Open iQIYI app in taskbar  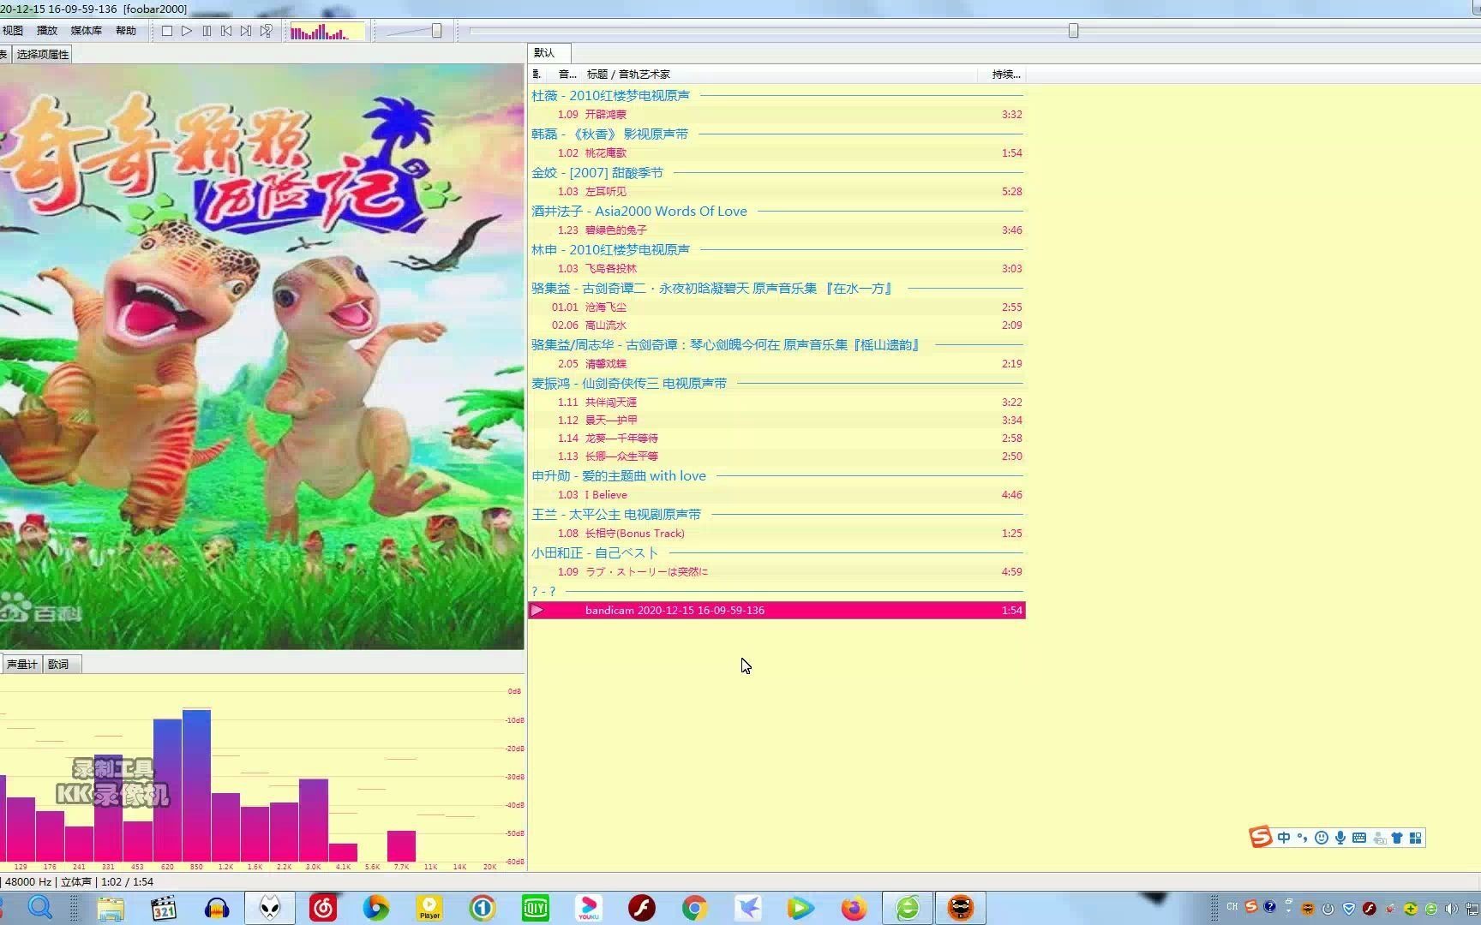point(536,908)
